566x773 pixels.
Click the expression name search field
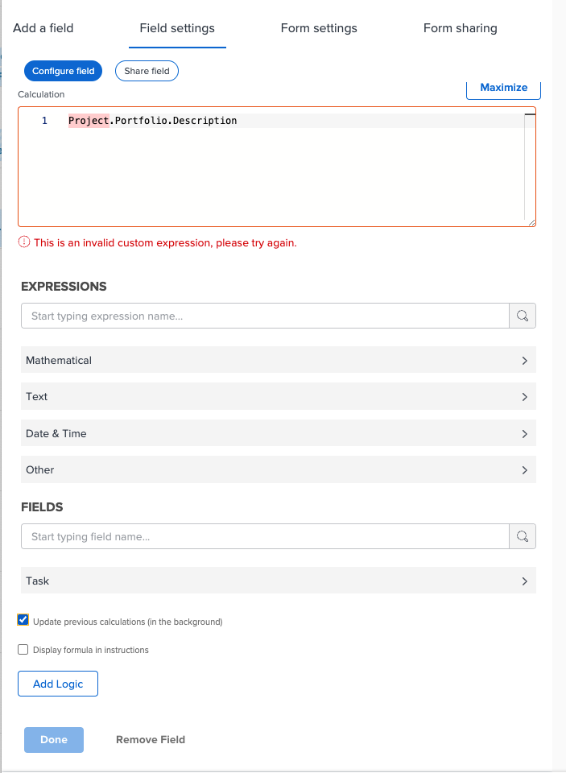point(265,316)
